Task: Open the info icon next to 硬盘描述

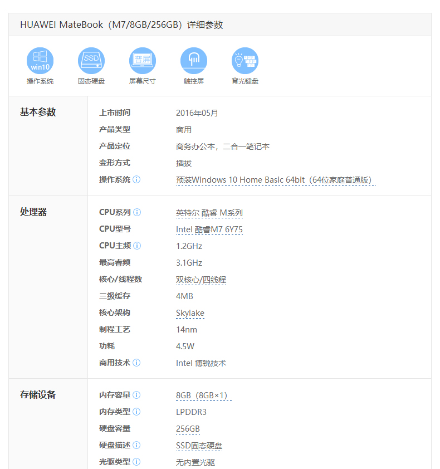Action: pyautogui.click(x=136, y=446)
